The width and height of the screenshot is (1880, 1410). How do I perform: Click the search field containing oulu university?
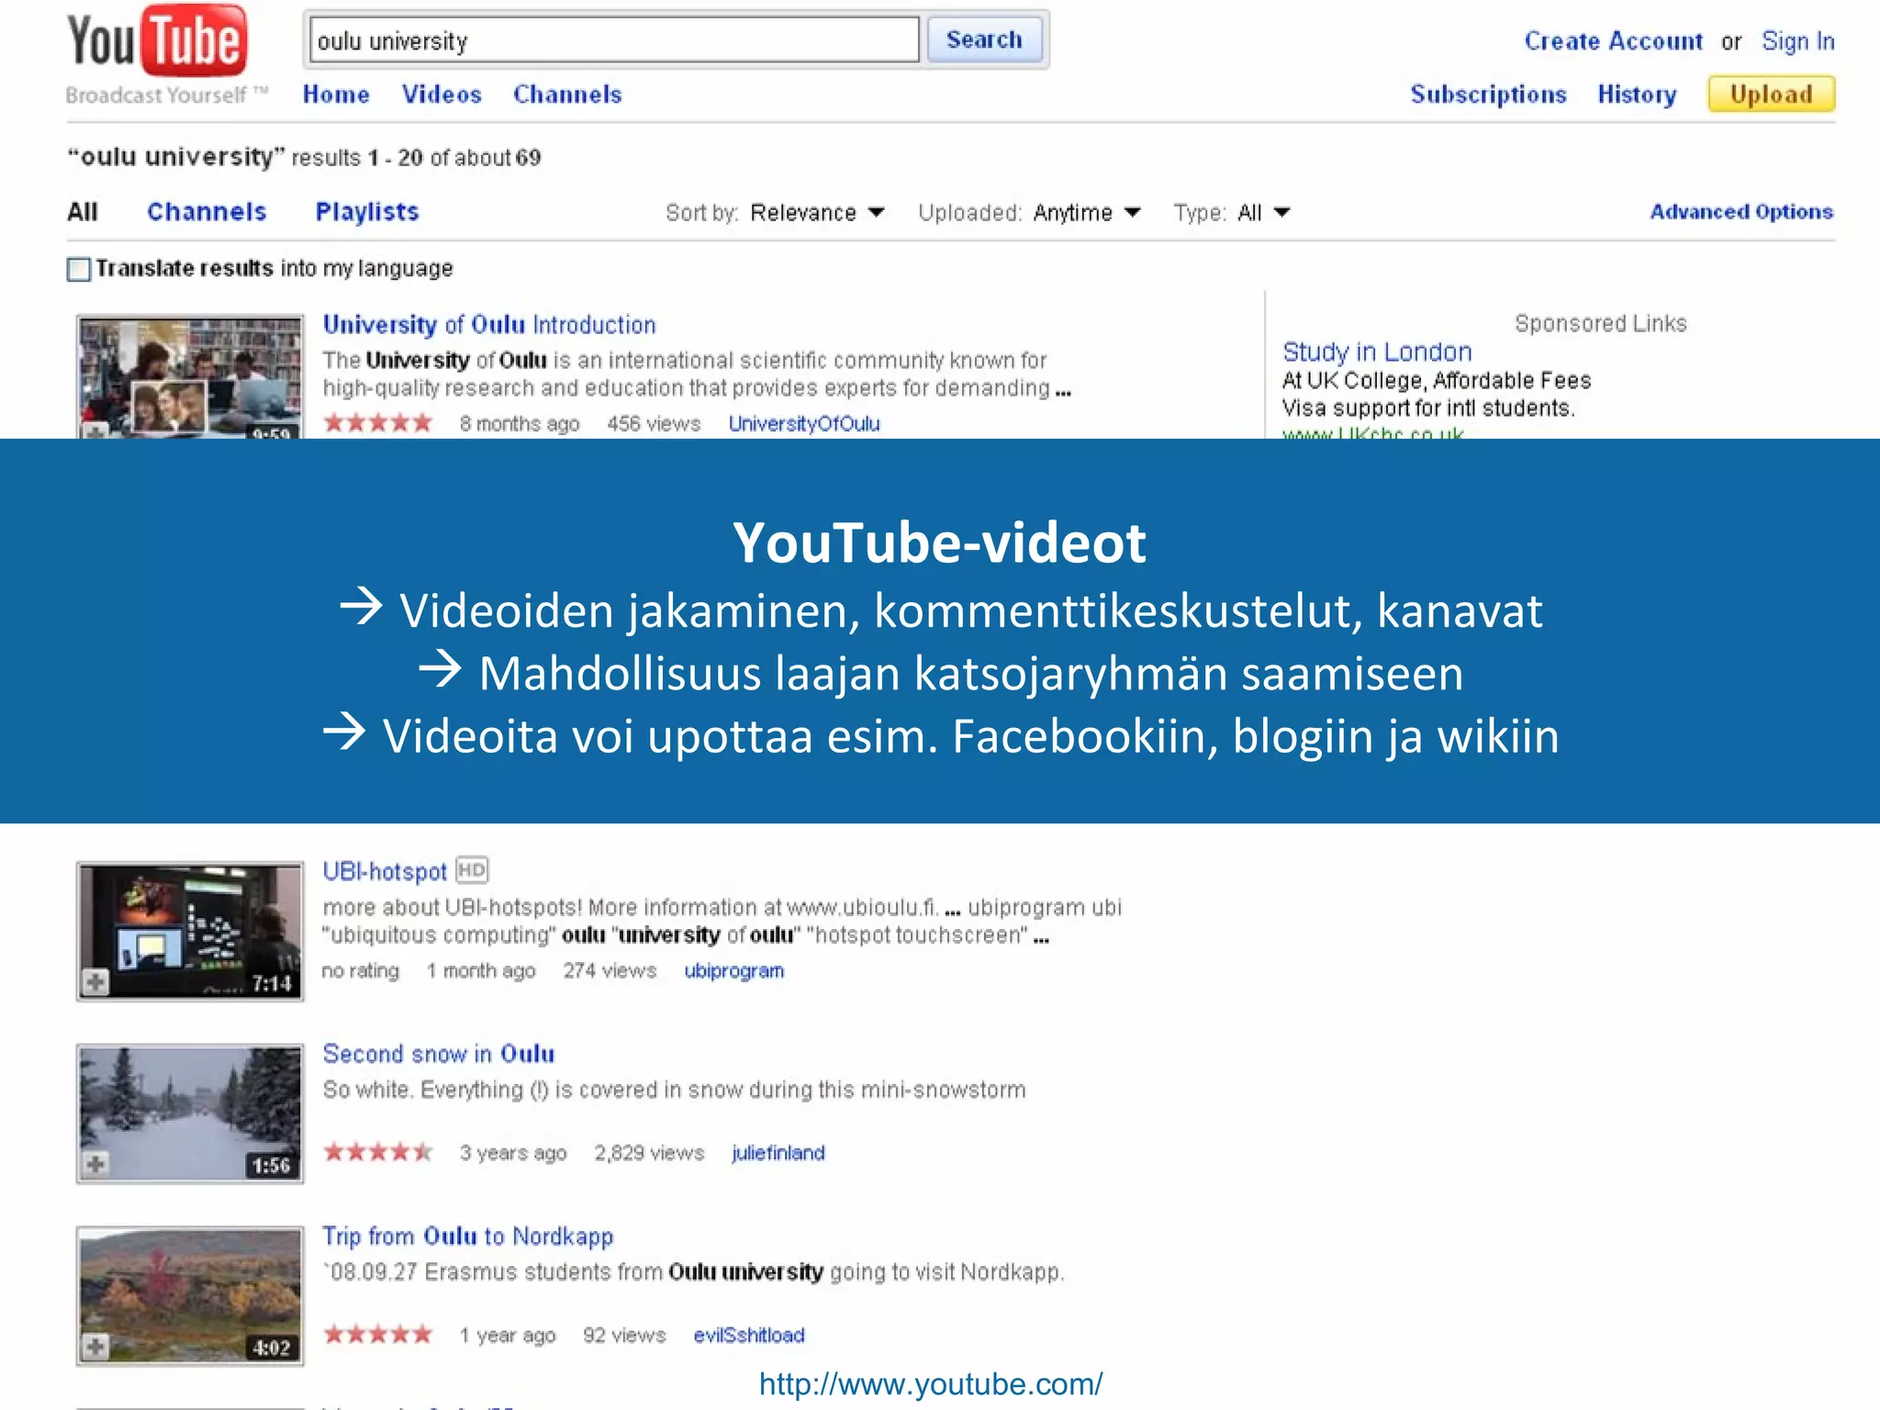coord(614,40)
